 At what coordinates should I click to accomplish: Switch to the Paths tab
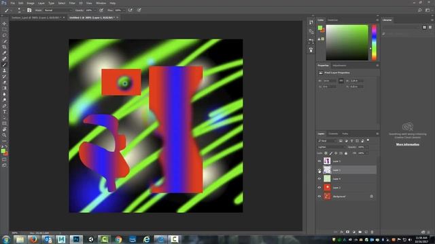tap(345, 134)
